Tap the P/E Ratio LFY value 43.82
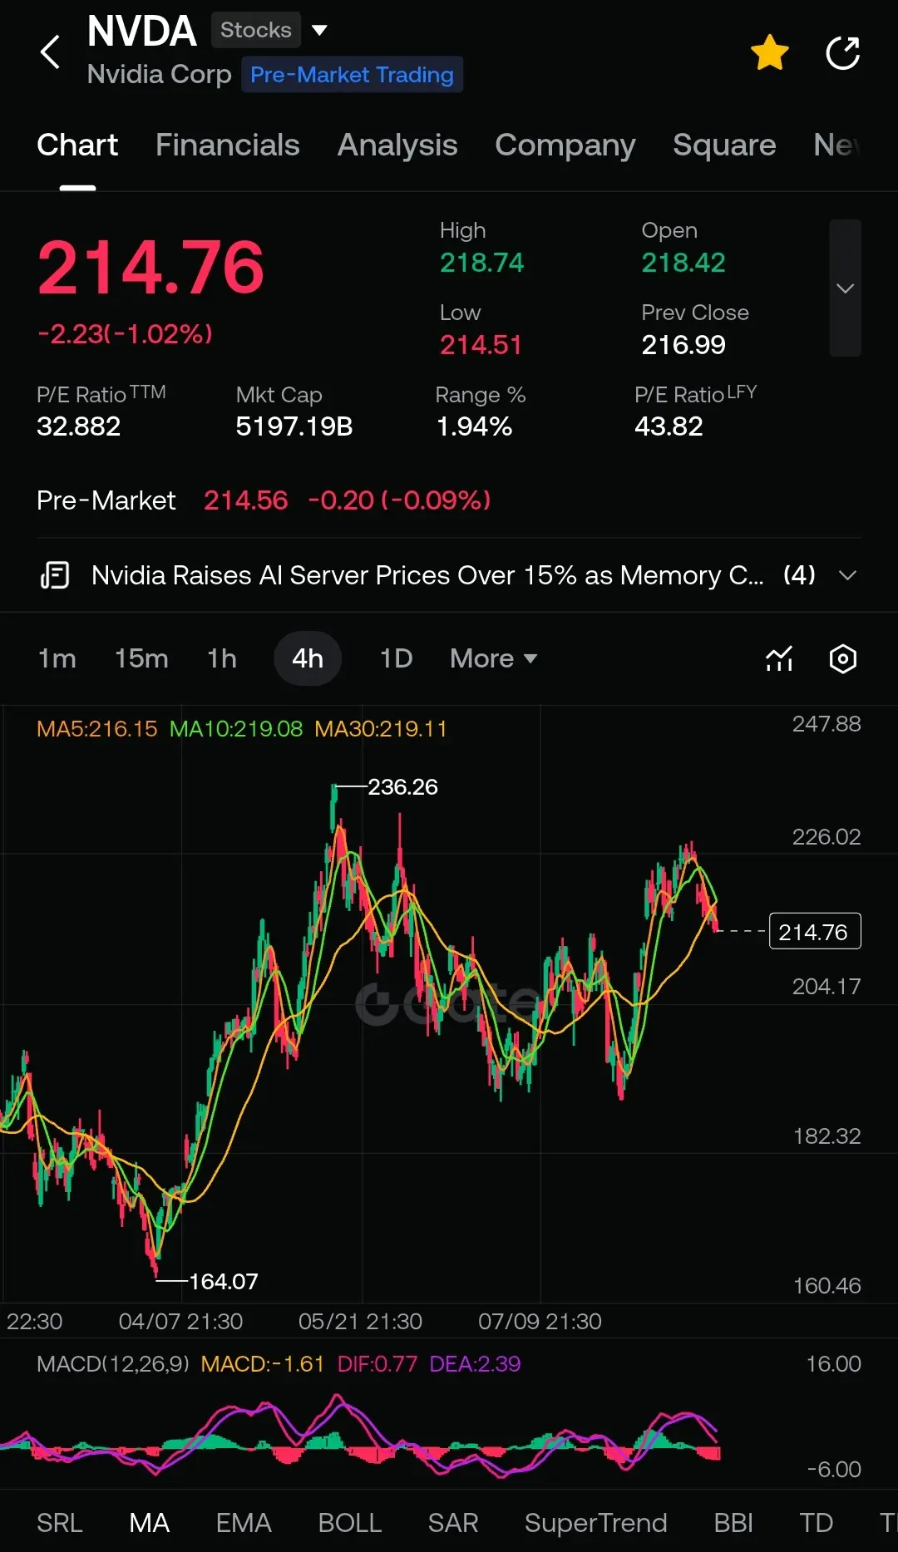The height and width of the screenshot is (1552, 898). [669, 426]
